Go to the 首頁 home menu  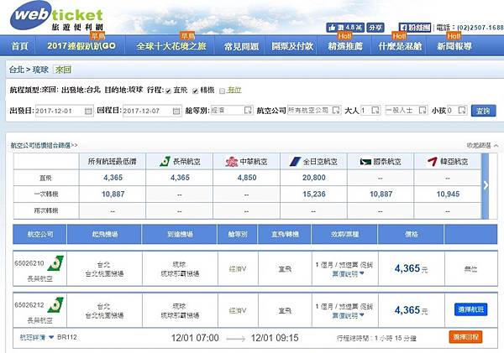[x=20, y=46]
